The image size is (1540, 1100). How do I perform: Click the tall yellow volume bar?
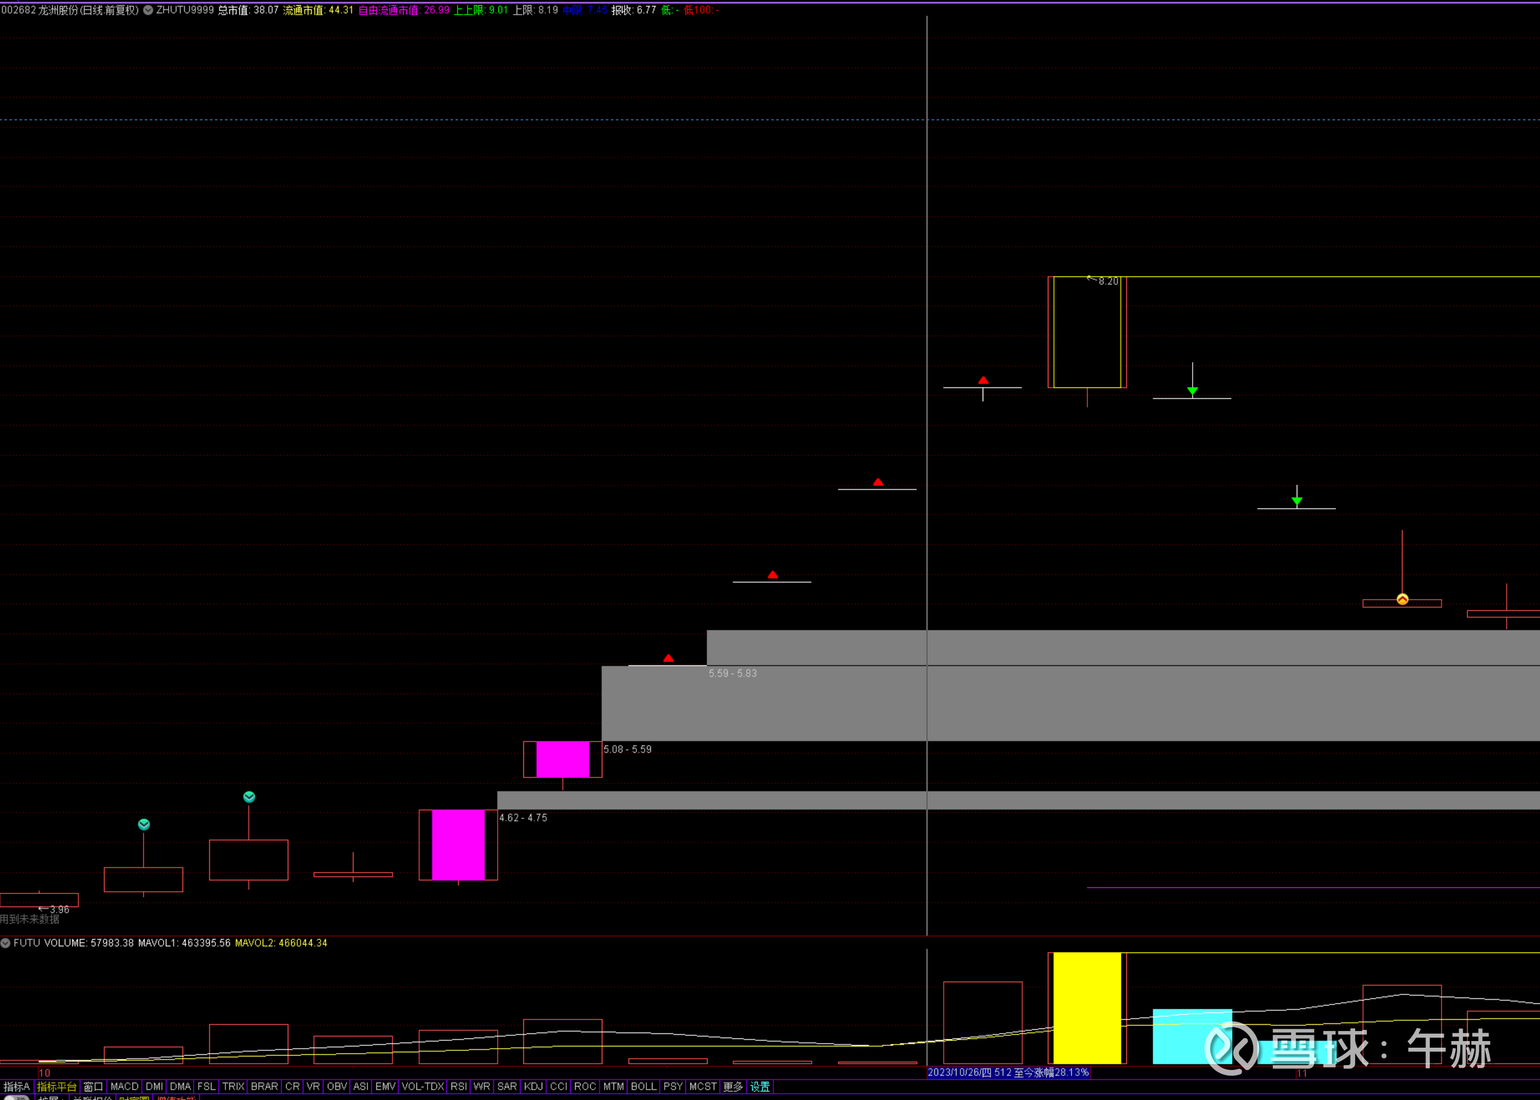pos(1087,1008)
